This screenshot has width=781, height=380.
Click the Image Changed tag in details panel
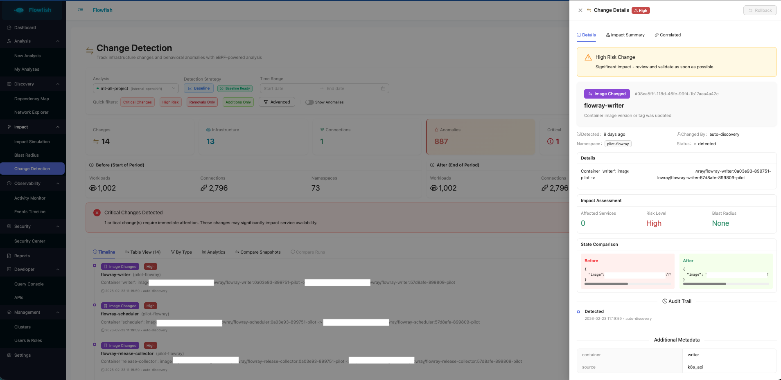pos(607,94)
